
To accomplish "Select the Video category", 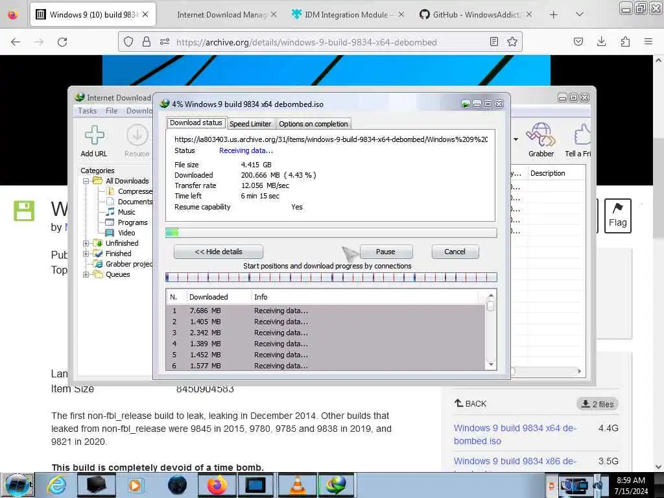I will coord(126,233).
